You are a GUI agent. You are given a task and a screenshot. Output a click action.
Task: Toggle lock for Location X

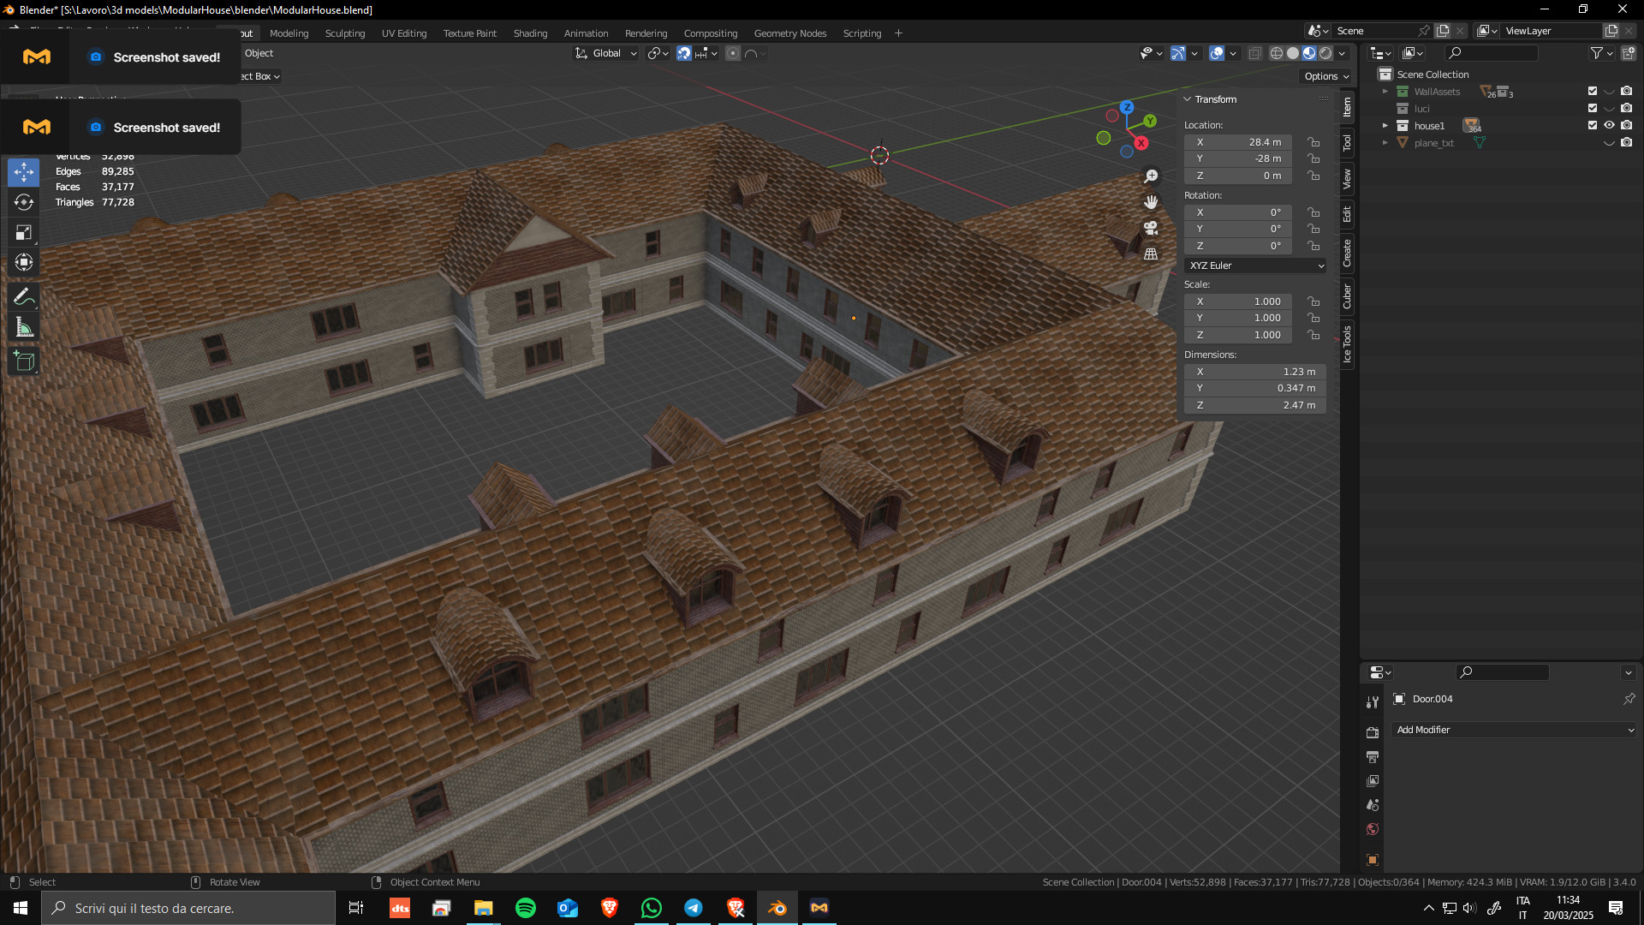pyautogui.click(x=1313, y=142)
